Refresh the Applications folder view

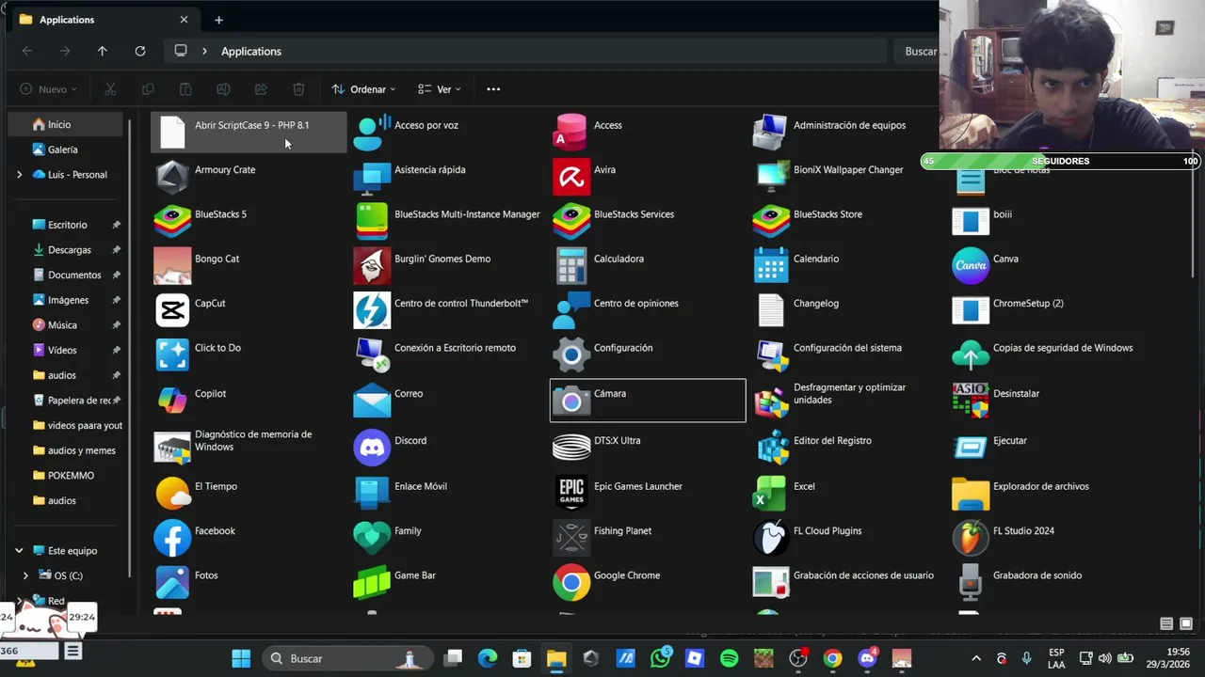point(140,52)
